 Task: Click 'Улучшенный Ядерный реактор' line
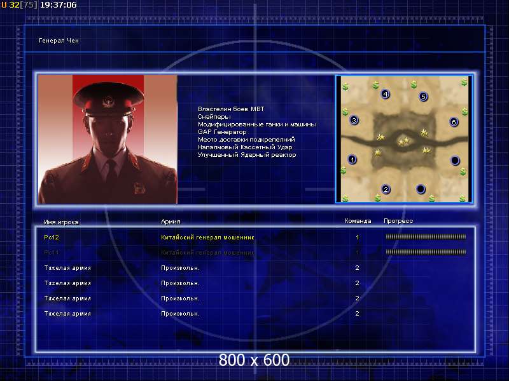click(x=247, y=155)
